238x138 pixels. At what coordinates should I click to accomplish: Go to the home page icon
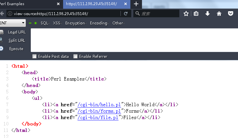219,13
